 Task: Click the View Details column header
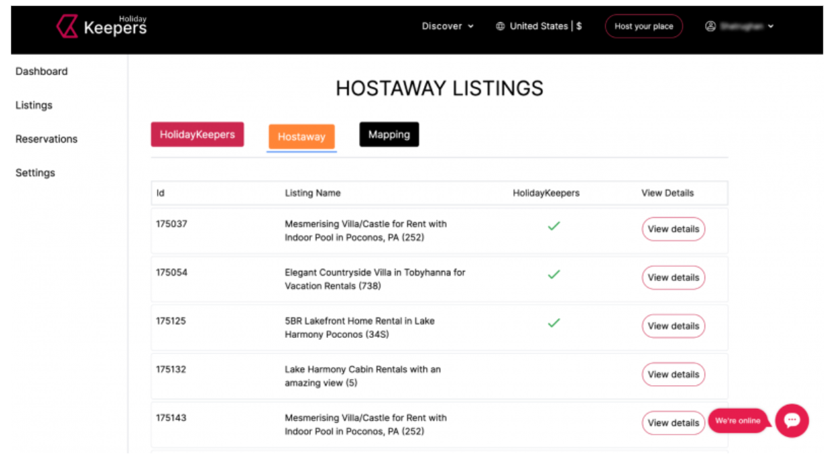pos(668,193)
